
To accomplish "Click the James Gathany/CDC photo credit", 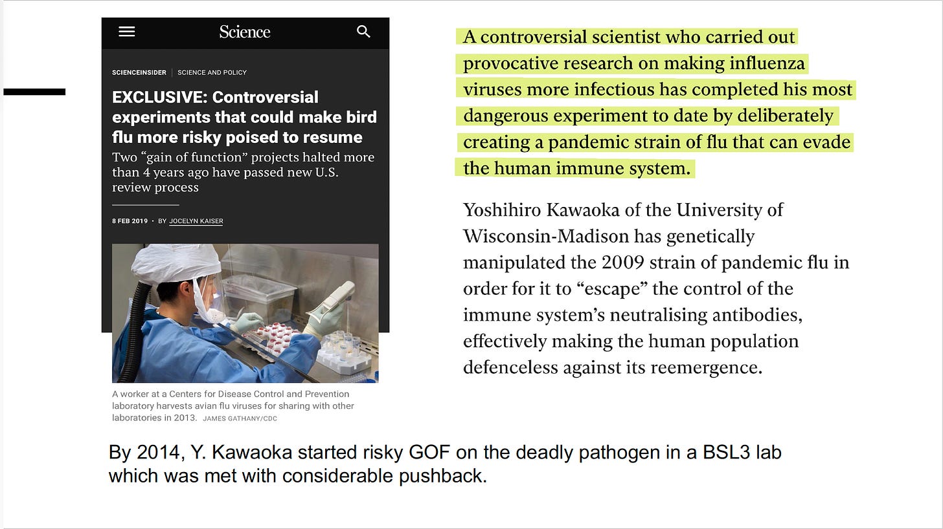I will click(240, 418).
